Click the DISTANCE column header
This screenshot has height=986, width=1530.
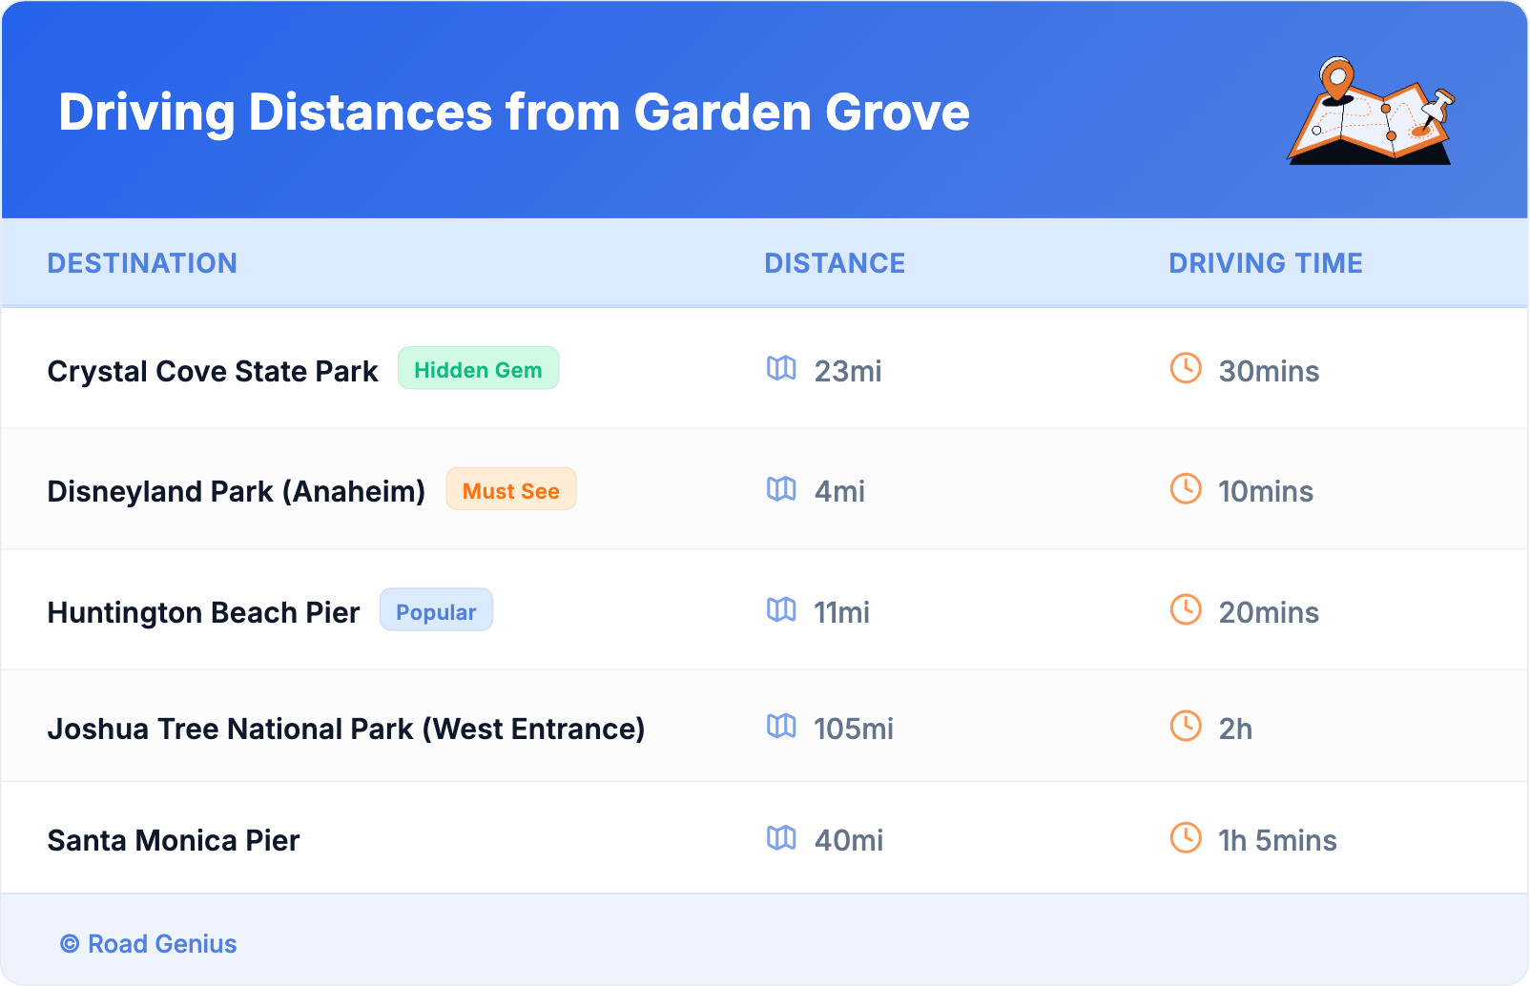(835, 263)
